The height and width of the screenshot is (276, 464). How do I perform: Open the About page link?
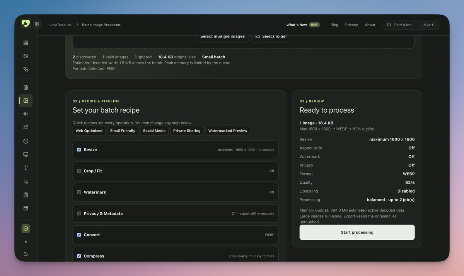[370, 25]
